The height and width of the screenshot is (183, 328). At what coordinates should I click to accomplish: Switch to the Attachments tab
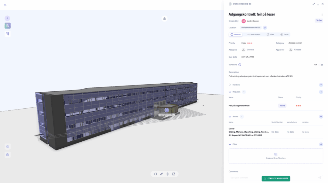click(253, 34)
